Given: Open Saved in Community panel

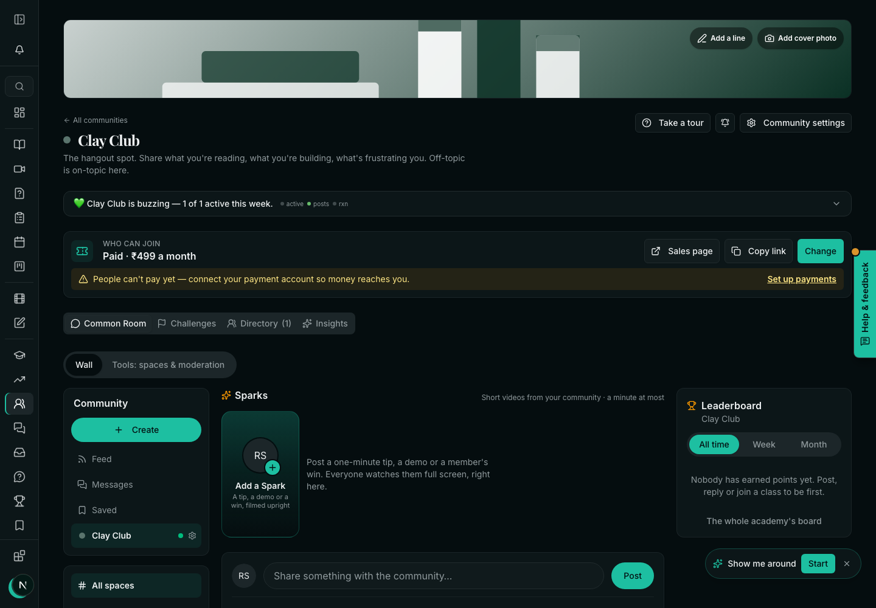Looking at the screenshot, I should (x=136, y=510).
